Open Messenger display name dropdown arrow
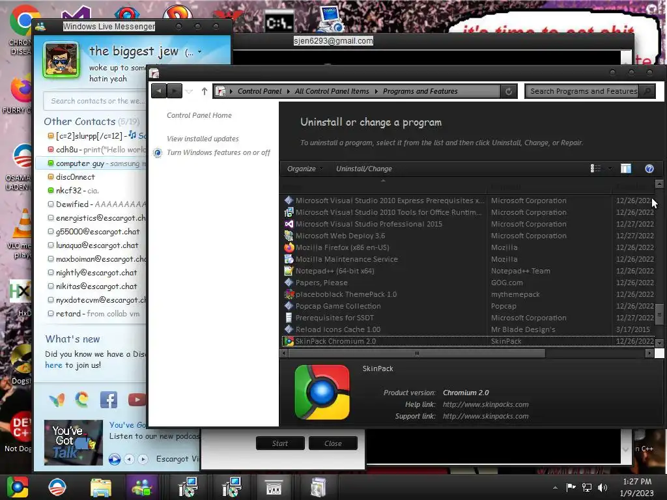Image resolution: width=667 pixels, height=500 pixels. pos(199,52)
